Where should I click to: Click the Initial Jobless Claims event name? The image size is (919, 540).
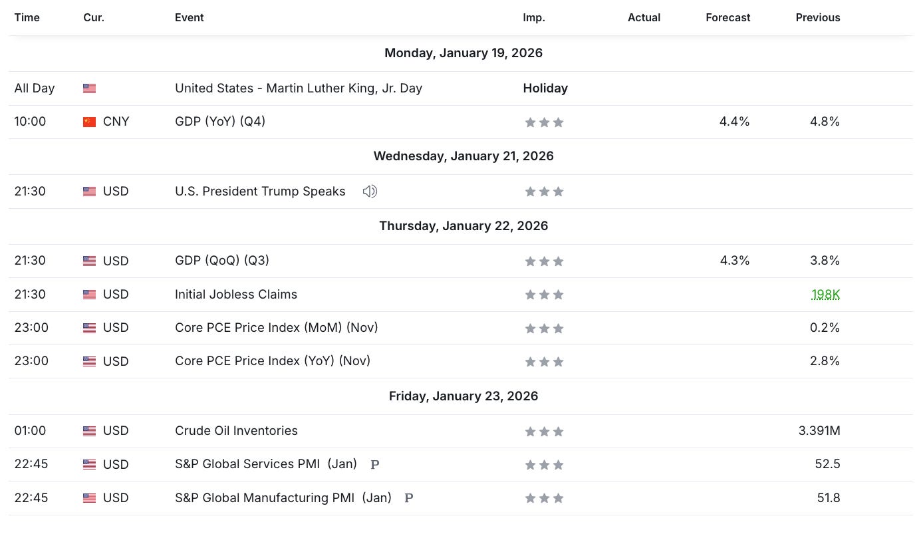click(x=236, y=294)
